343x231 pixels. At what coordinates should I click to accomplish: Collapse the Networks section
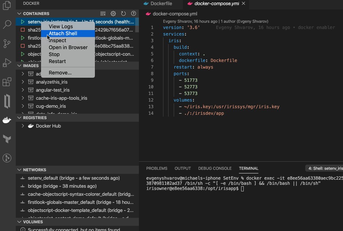19,170
